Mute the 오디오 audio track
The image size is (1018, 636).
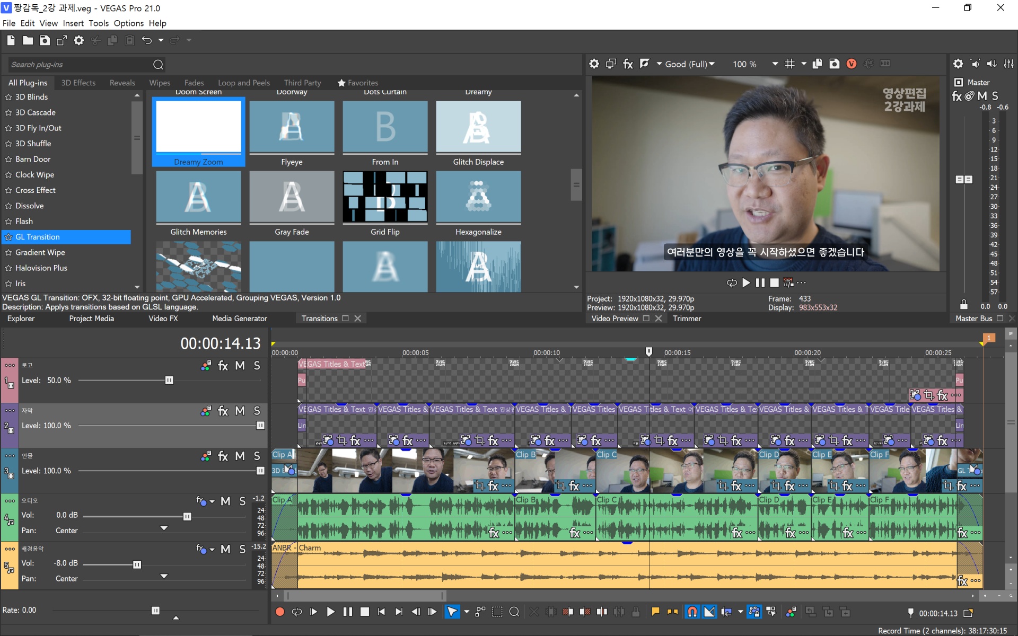pos(225,501)
